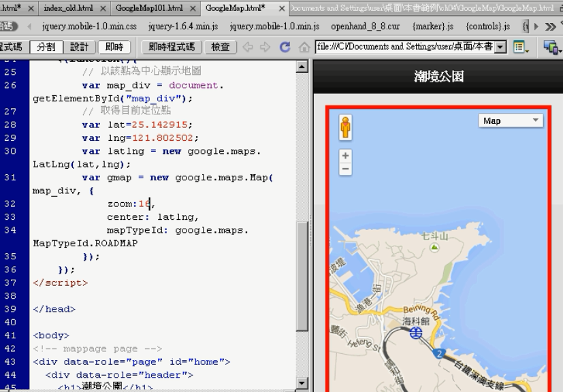The width and height of the screenshot is (563, 392).
Task: Click the mappage page comment line
Action: click(97, 348)
